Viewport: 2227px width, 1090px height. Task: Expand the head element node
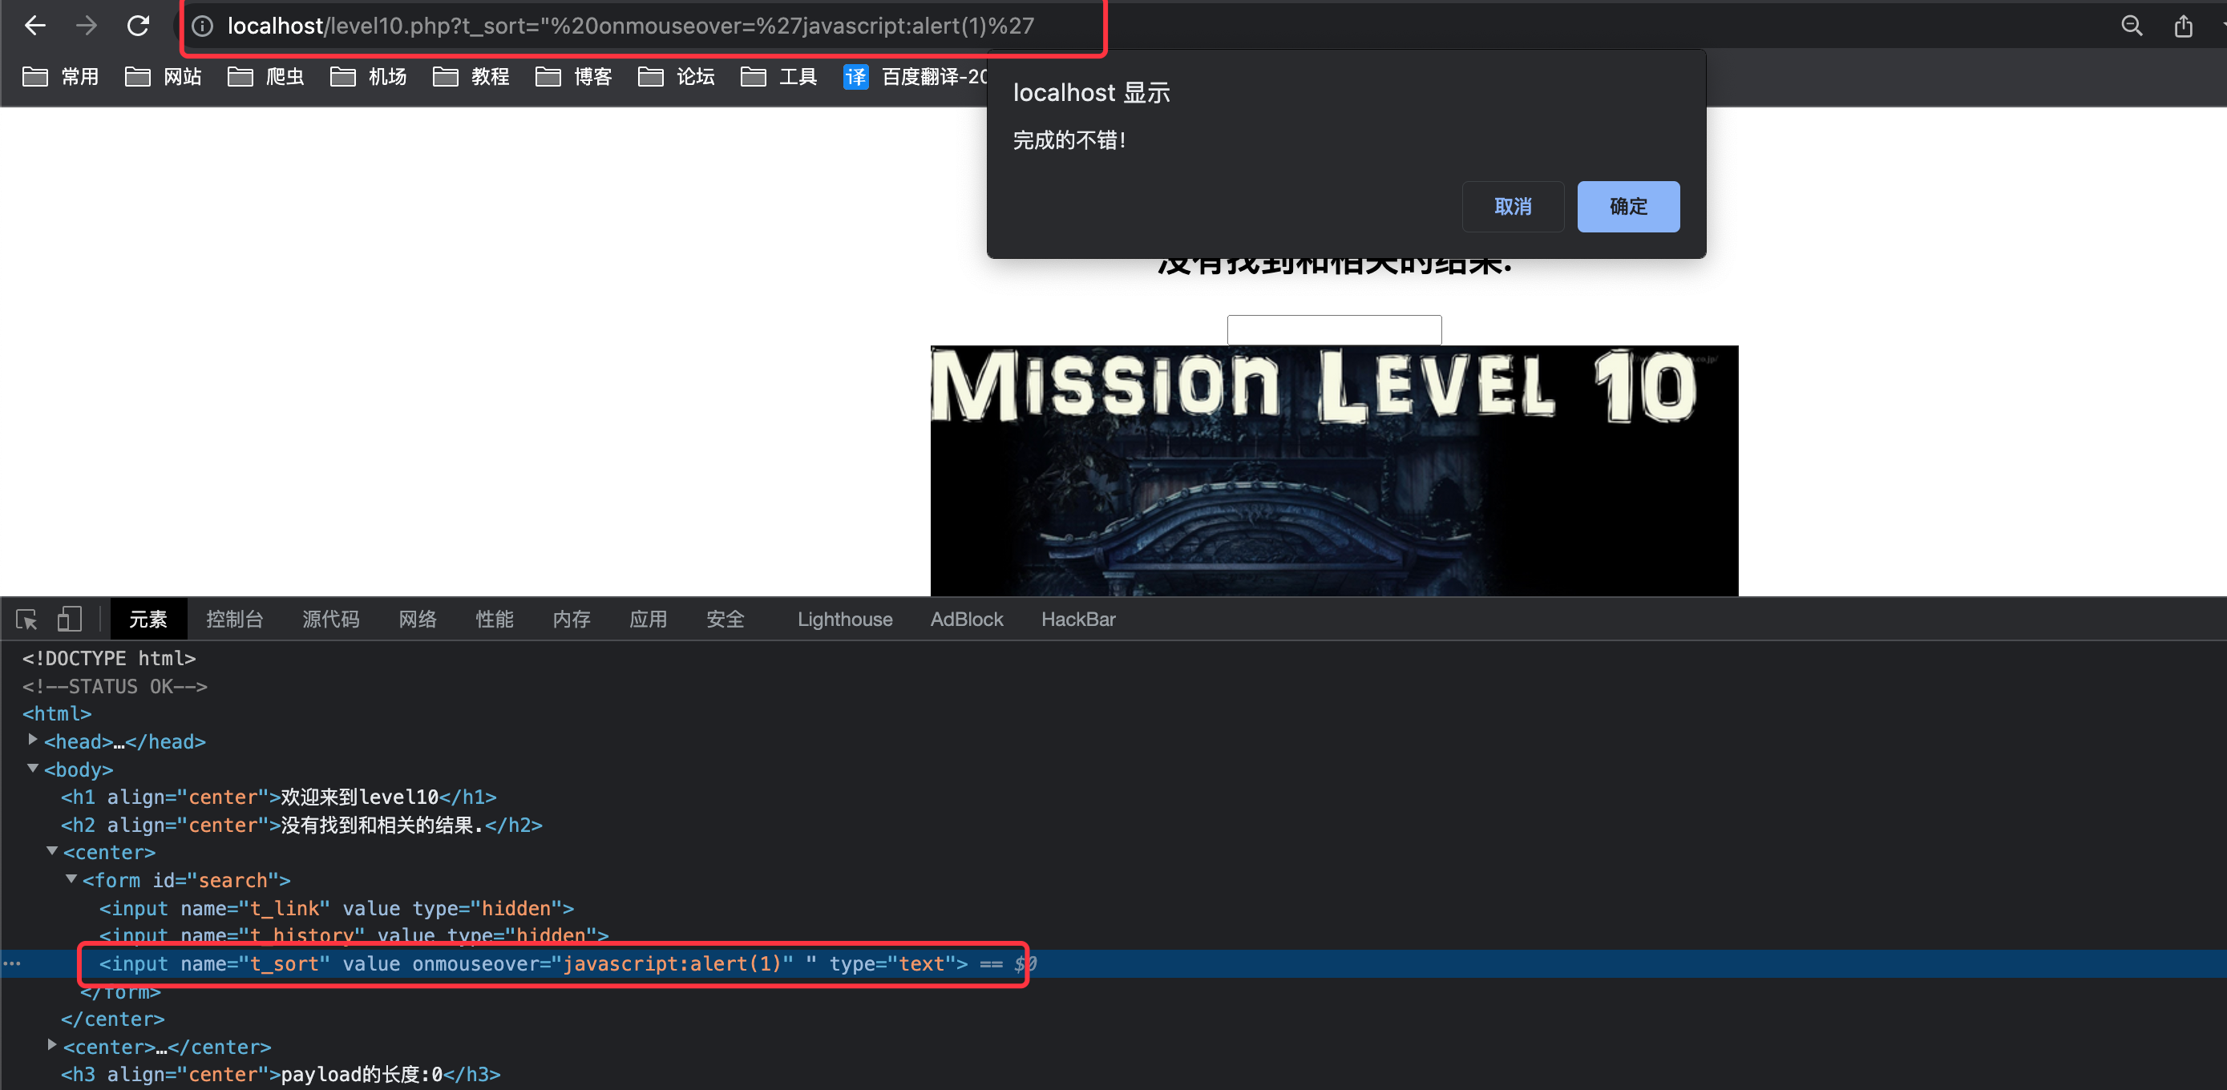[x=33, y=740]
